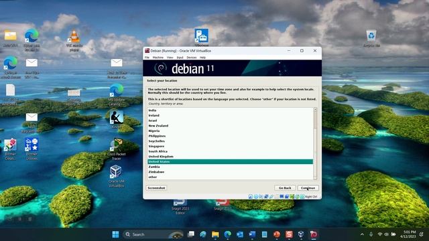Open the Cisco Packet Tracer desktop shortcut
The height and width of the screenshot is (241, 429).
click(117, 149)
